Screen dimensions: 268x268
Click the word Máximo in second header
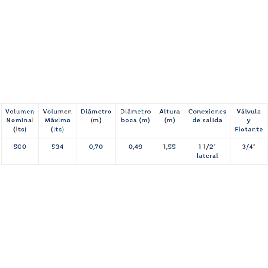click(x=57, y=121)
